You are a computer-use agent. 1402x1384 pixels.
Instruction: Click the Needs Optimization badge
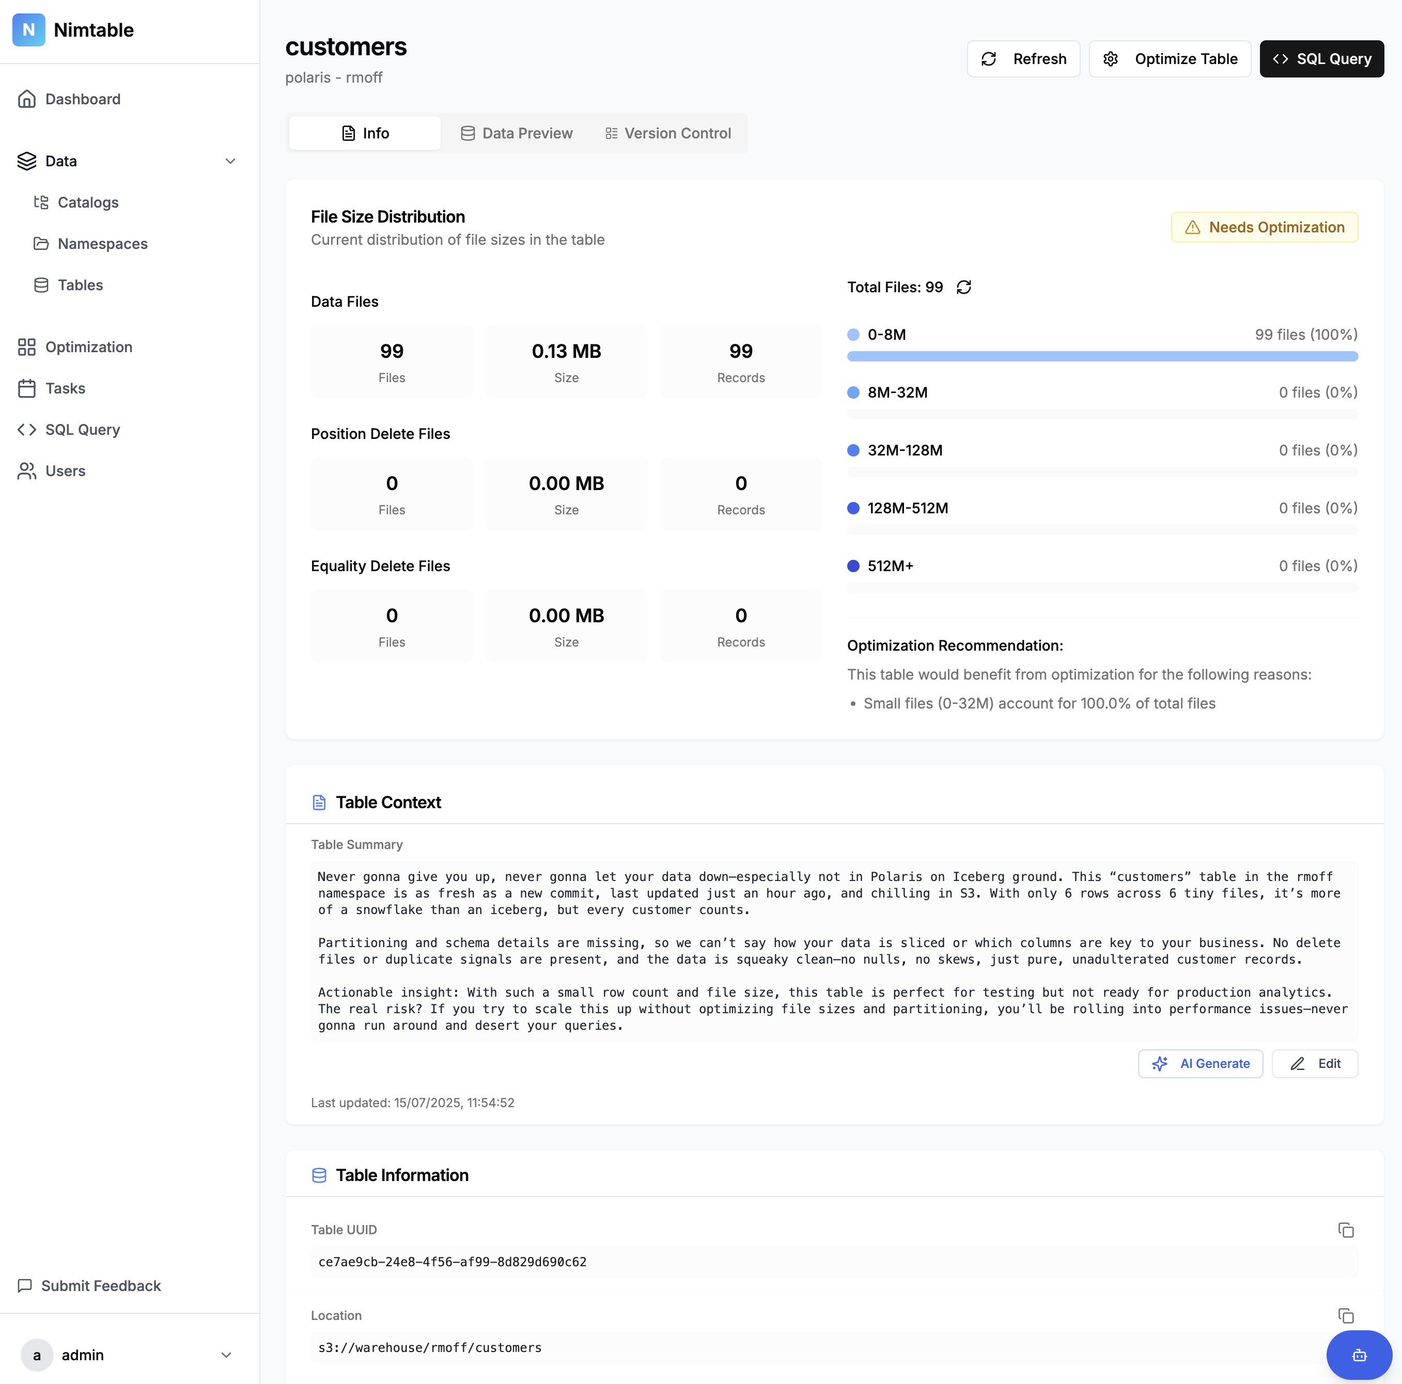1264,227
